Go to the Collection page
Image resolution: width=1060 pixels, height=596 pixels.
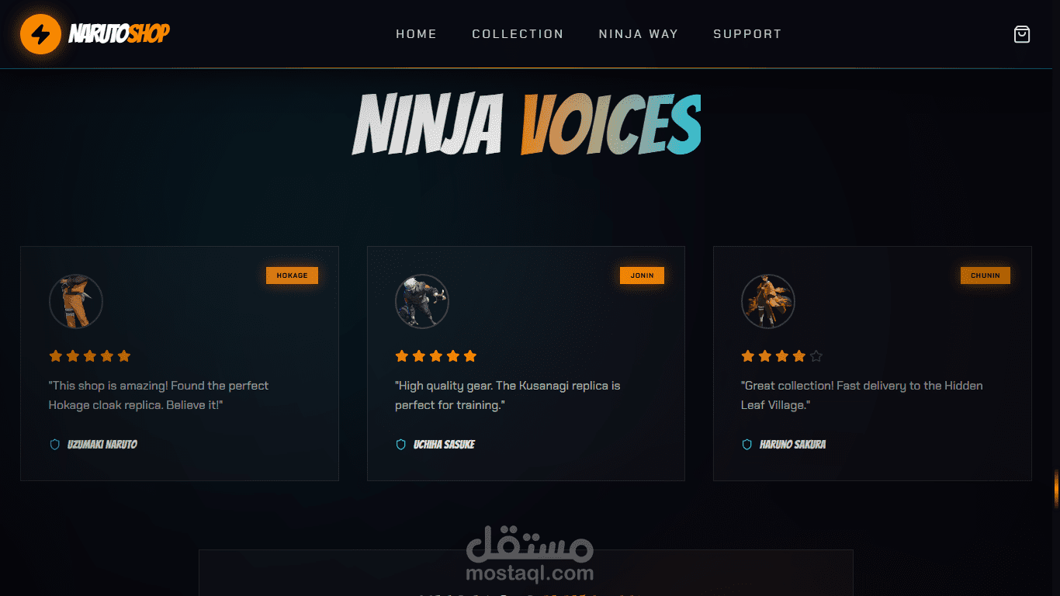(x=518, y=34)
